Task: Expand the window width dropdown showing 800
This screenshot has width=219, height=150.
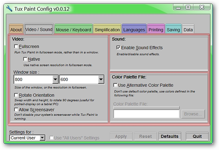Action: point(55,79)
